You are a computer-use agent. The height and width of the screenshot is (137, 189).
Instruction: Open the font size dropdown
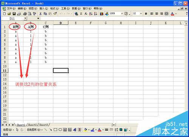click(x=141, y=14)
